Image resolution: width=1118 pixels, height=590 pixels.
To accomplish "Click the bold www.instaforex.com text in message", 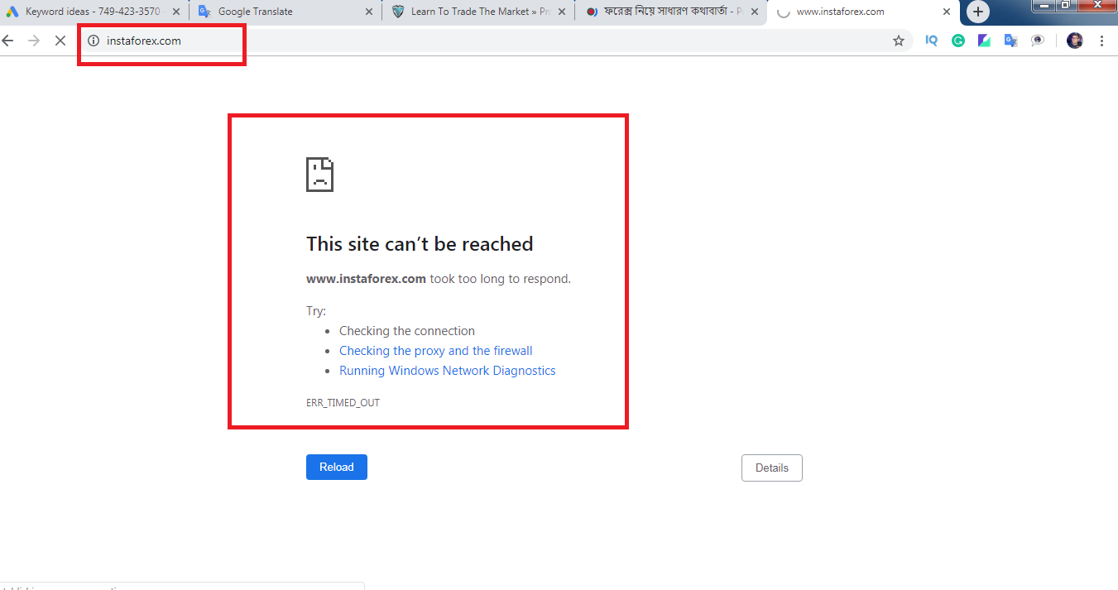I will 366,279.
